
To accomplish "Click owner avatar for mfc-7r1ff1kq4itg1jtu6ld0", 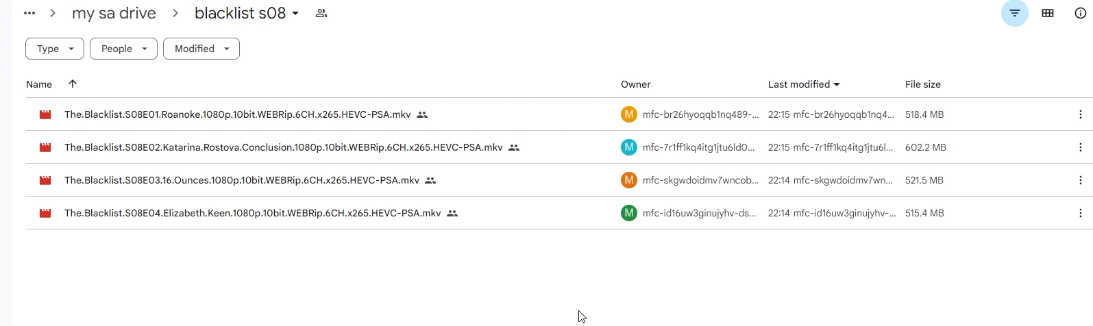I will click(629, 147).
